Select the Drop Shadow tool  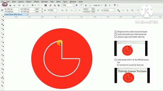(x=2, y=69)
